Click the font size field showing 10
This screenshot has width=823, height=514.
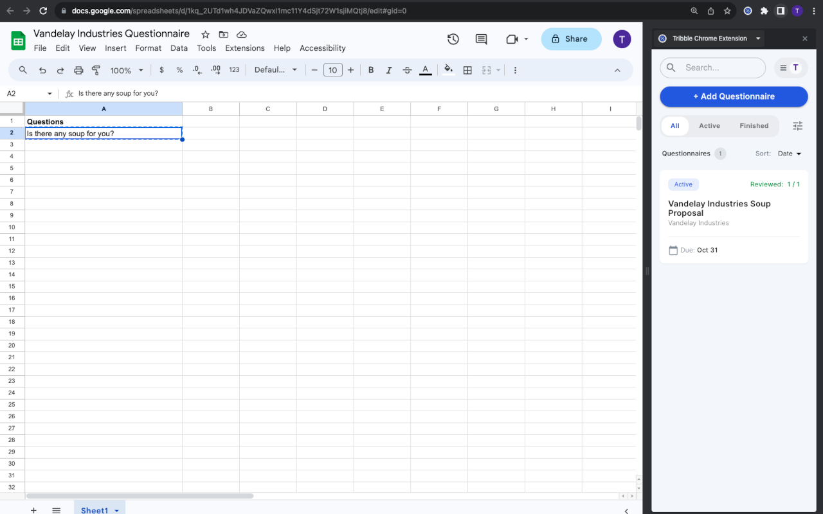[332, 70]
